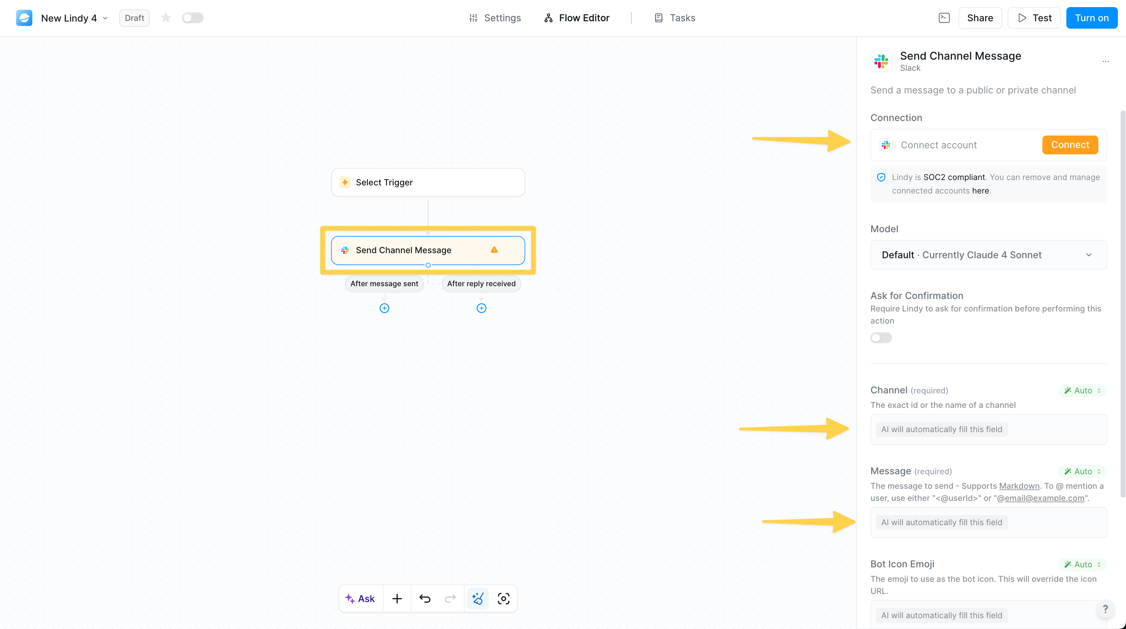Open the Tasks tab
Image resolution: width=1126 pixels, height=629 pixels.
pos(675,18)
